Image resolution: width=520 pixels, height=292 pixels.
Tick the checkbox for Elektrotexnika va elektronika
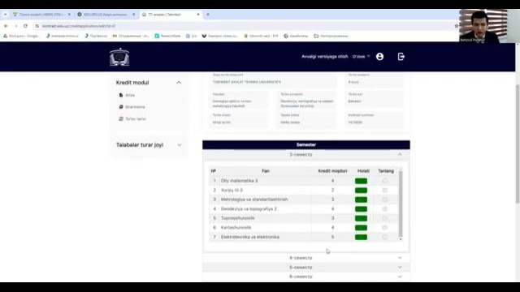(384, 237)
